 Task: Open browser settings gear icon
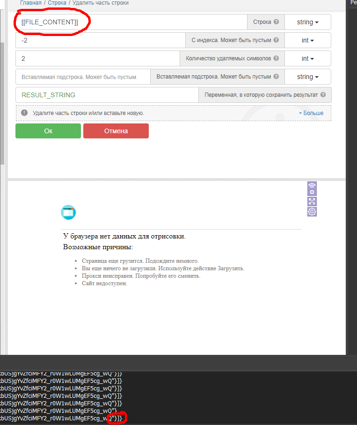[x=312, y=212]
